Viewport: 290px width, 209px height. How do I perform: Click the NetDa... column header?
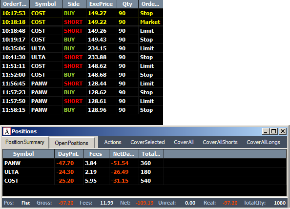(124, 154)
